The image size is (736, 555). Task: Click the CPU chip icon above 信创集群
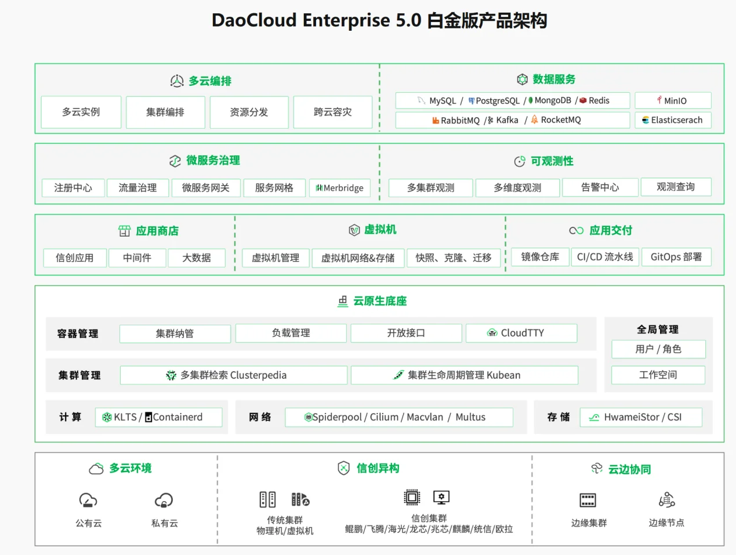(412, 497)
